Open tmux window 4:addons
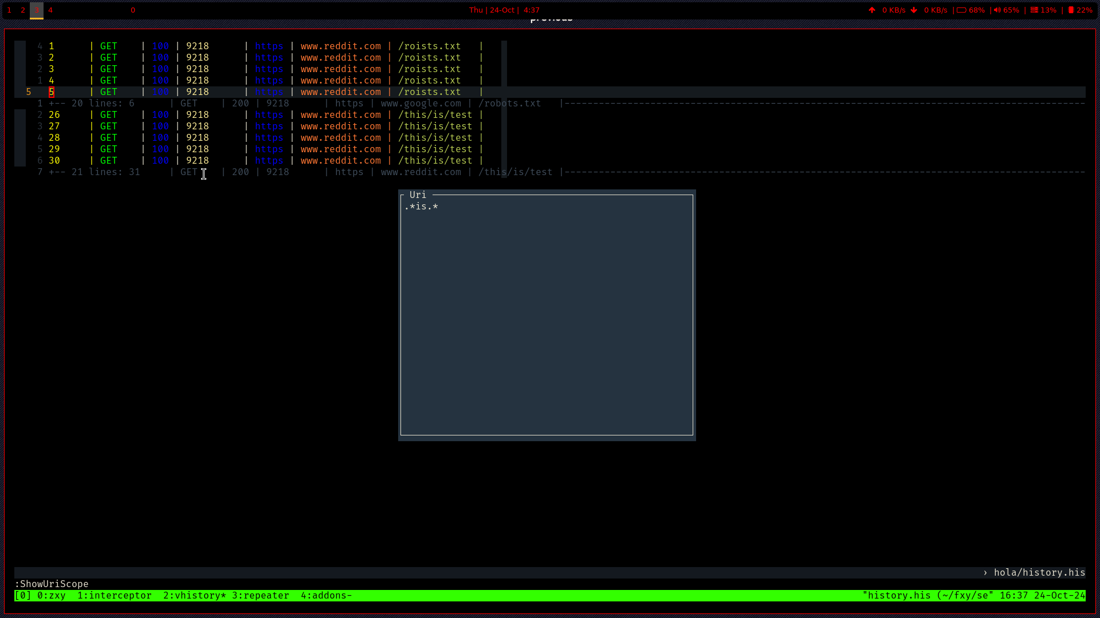 (x=325, y=596)
